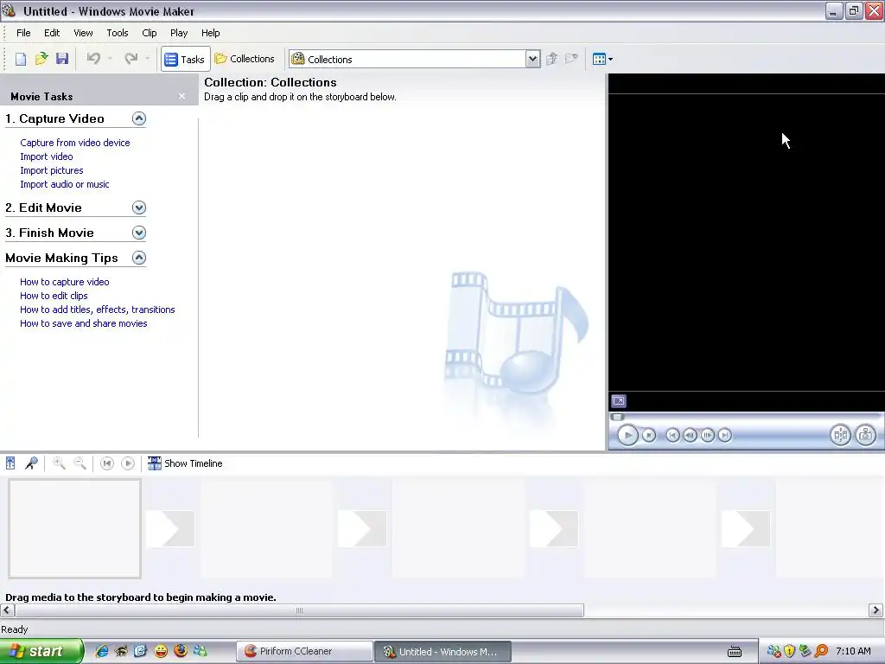885x664 pixels.
Task: Click the storyboard horizontal scrollbar thumb
Action: [300, 610]
